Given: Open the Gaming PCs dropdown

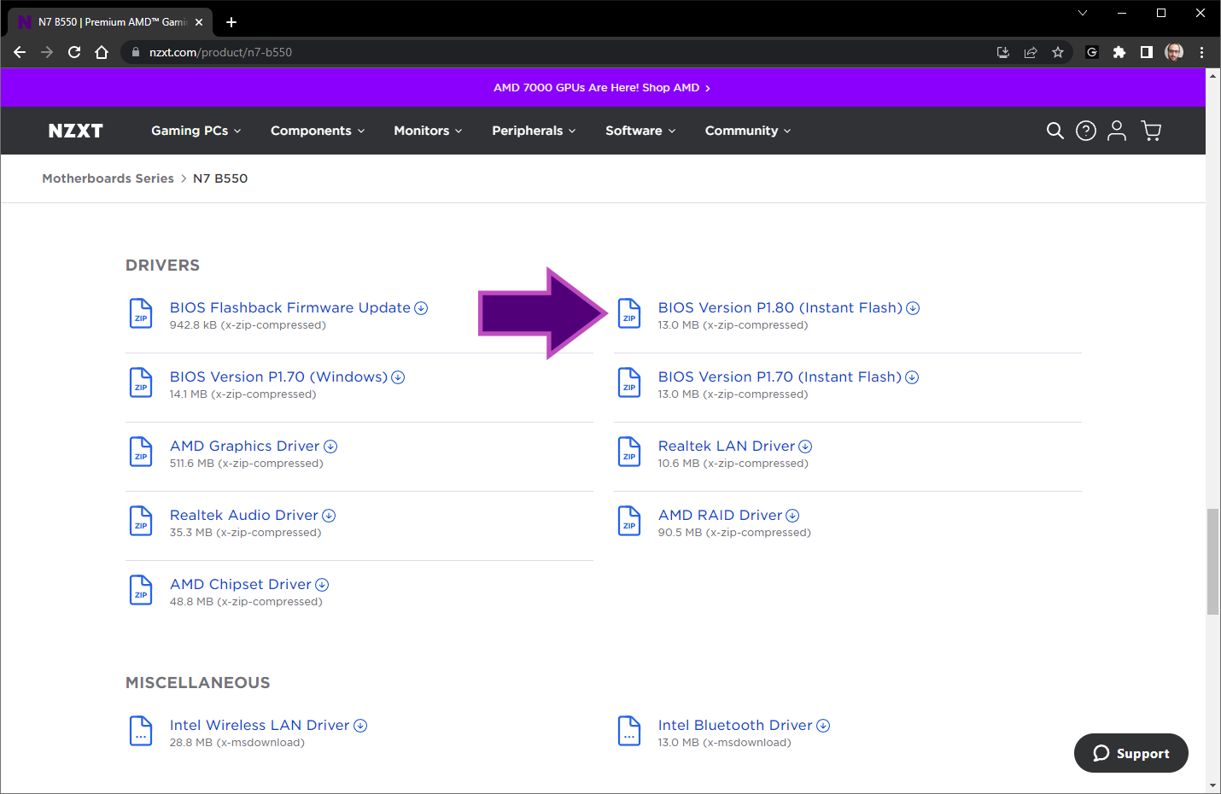Looking at the screenshot, I should [195, 131].
